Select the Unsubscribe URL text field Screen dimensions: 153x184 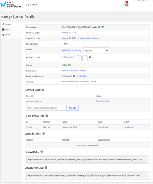tap(87, 176)
